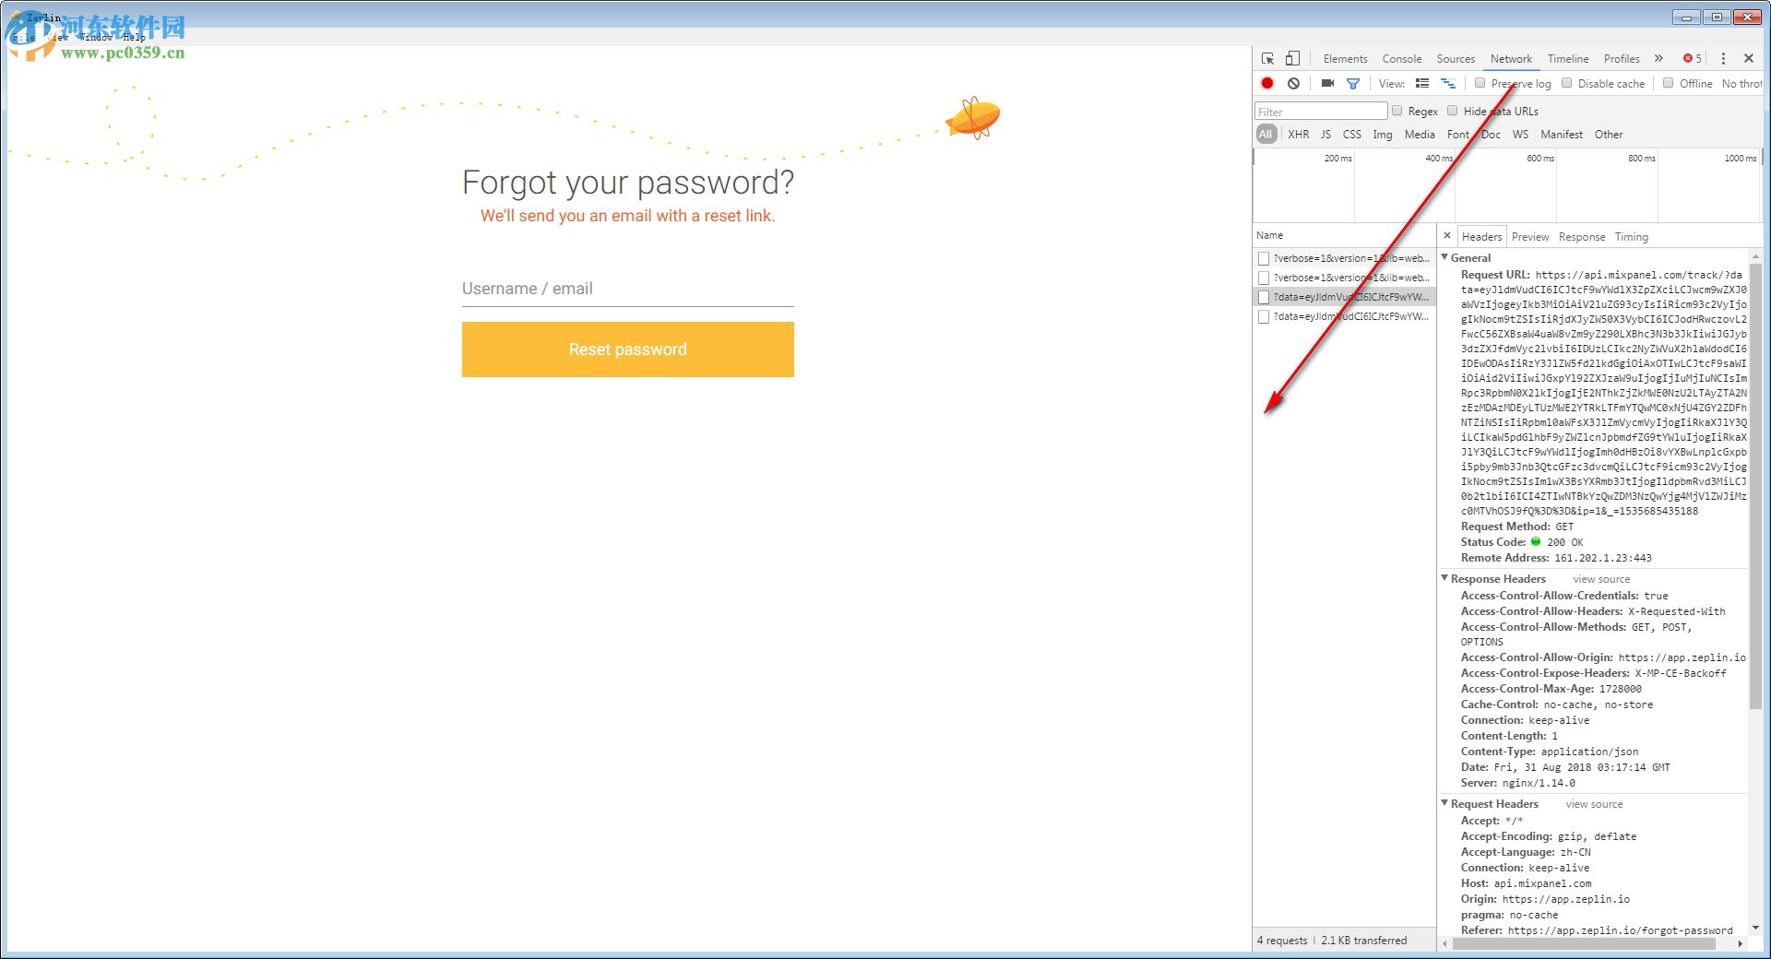Open the No throttling dropdown
The width and height of the screenshot is (1771, 959).
tap(1741, 83)
